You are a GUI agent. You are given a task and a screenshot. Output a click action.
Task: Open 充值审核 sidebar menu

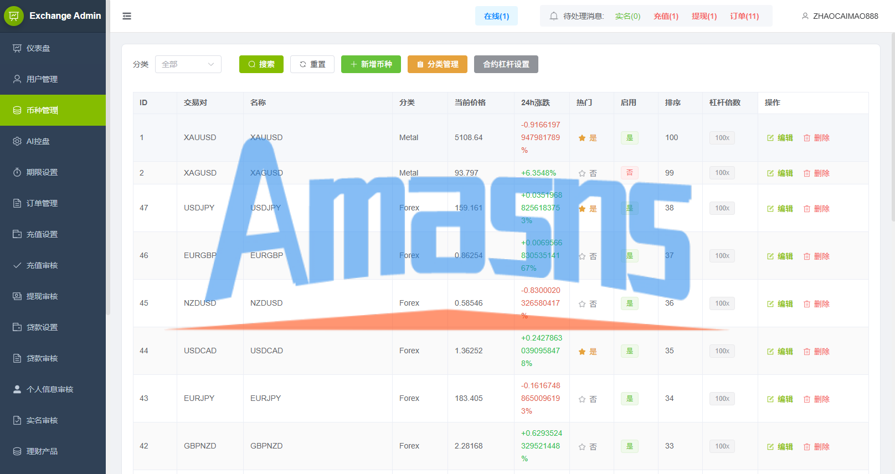(53, 265)
